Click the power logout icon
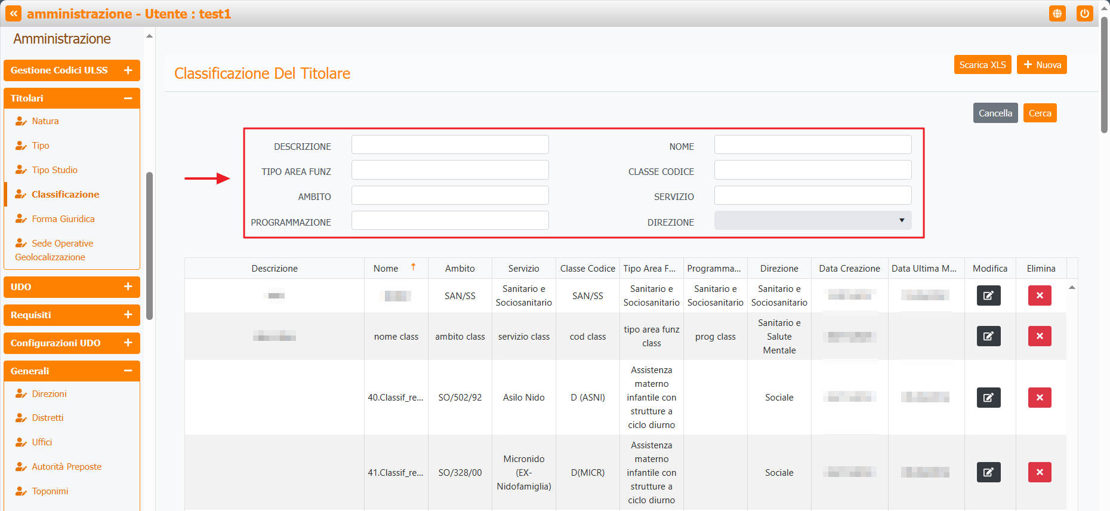 [1084, 14]
